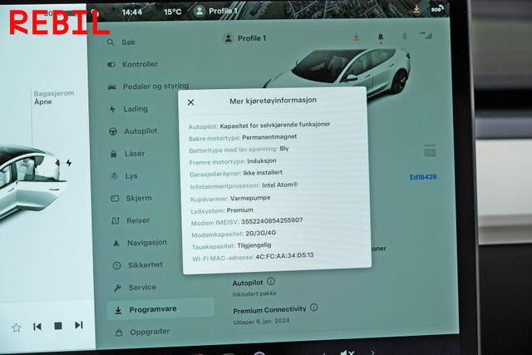Click the charge port lightning icon on car
The image size is (532, 355).
[69, 163]
